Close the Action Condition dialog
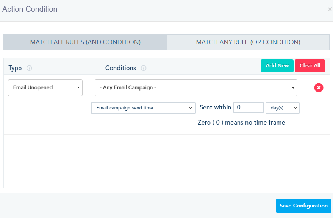Screen dimensions: 333x218 (x=330, y=9)
